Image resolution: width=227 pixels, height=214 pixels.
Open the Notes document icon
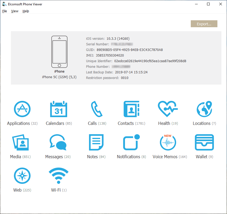tap(96, 142)
